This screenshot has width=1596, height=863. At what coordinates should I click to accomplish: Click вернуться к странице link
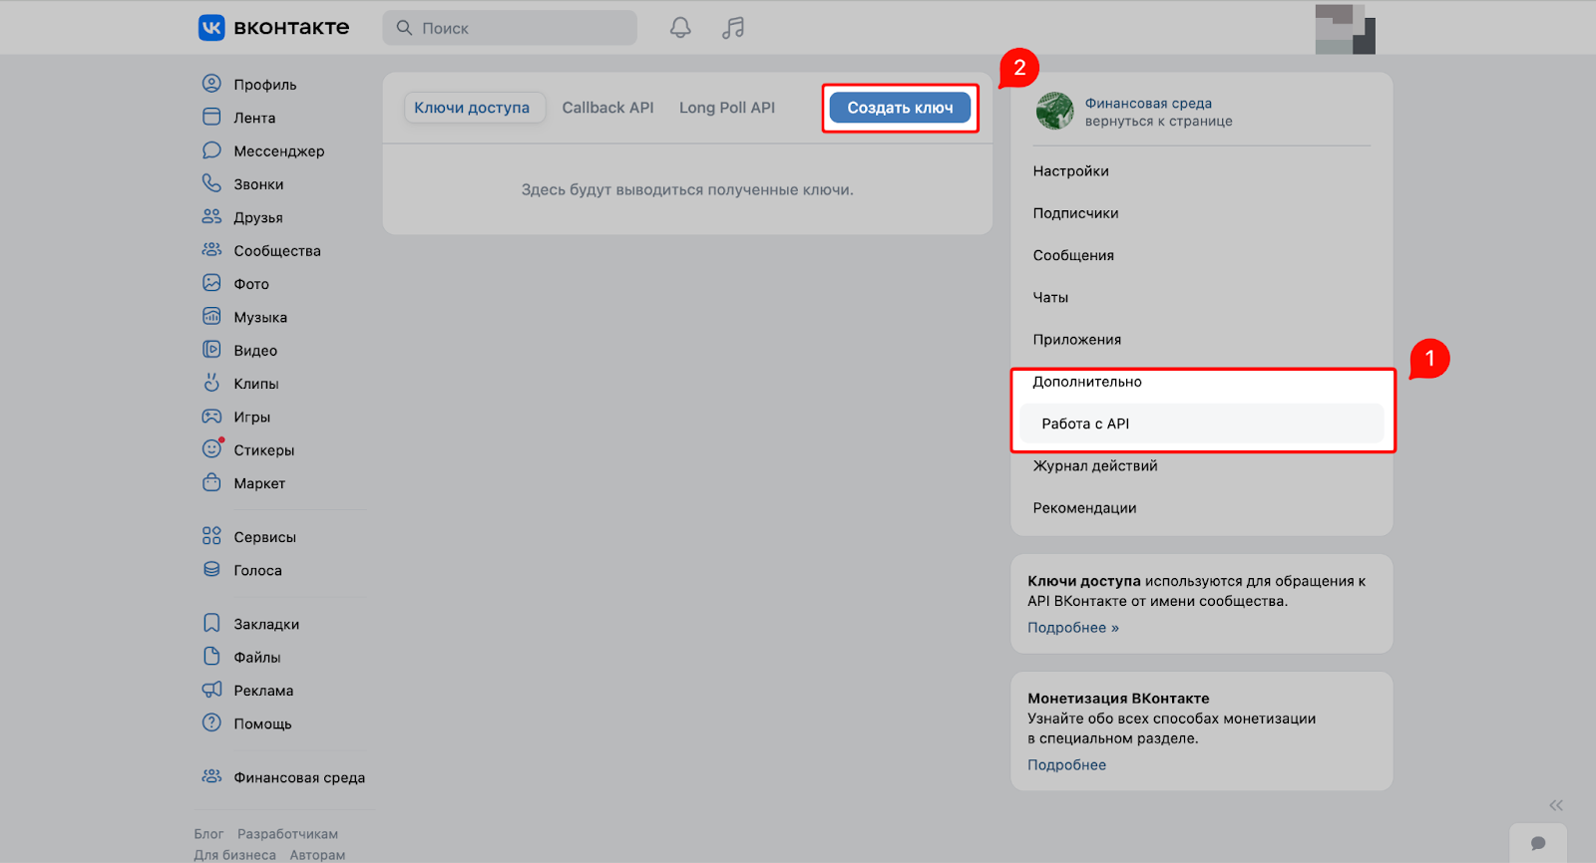[1159, 121]
